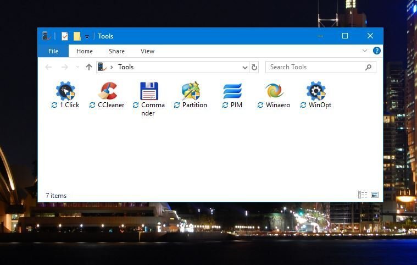Click the magnifier search icon
This screenshot has width=417, height=265.
click(368, 67)
